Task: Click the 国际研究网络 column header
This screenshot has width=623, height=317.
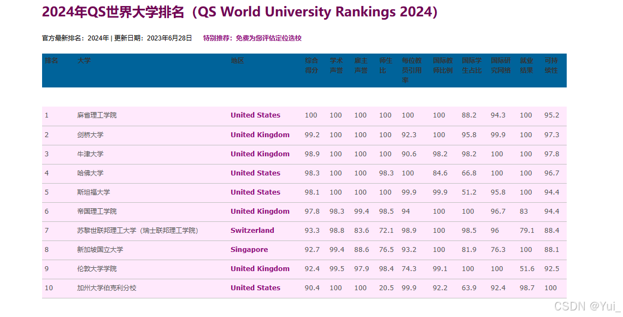Action: [501, 66]
